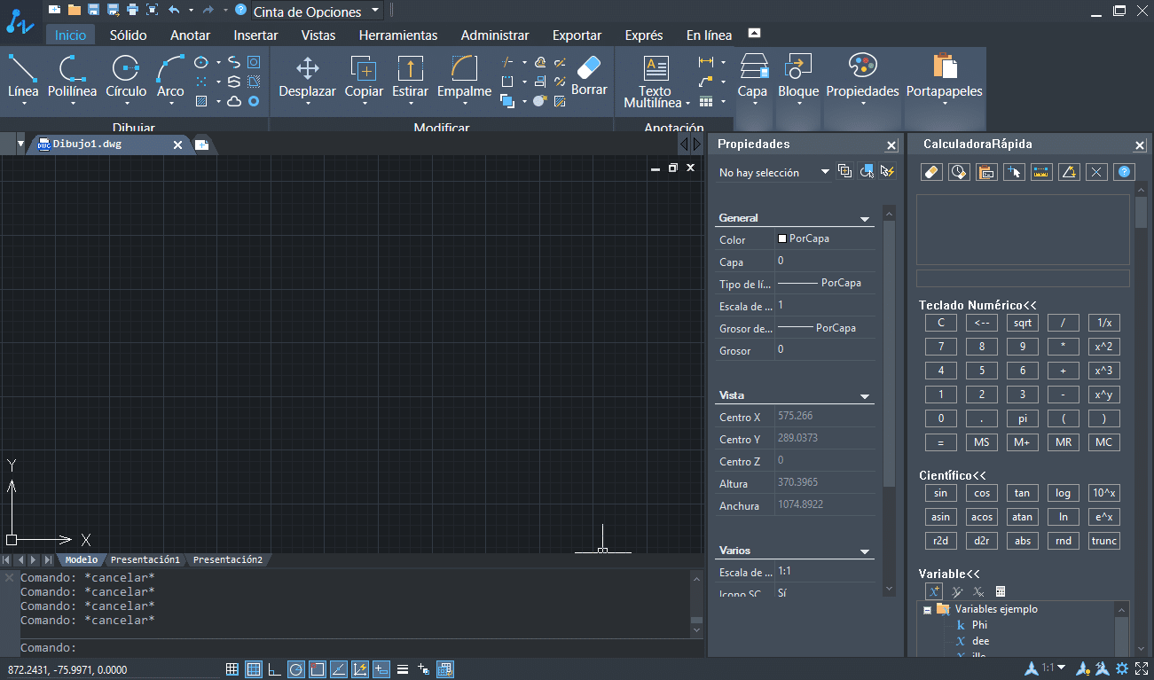
Task: Click the print icon in quick access toolbar
Action: click(x=132, y=10)
